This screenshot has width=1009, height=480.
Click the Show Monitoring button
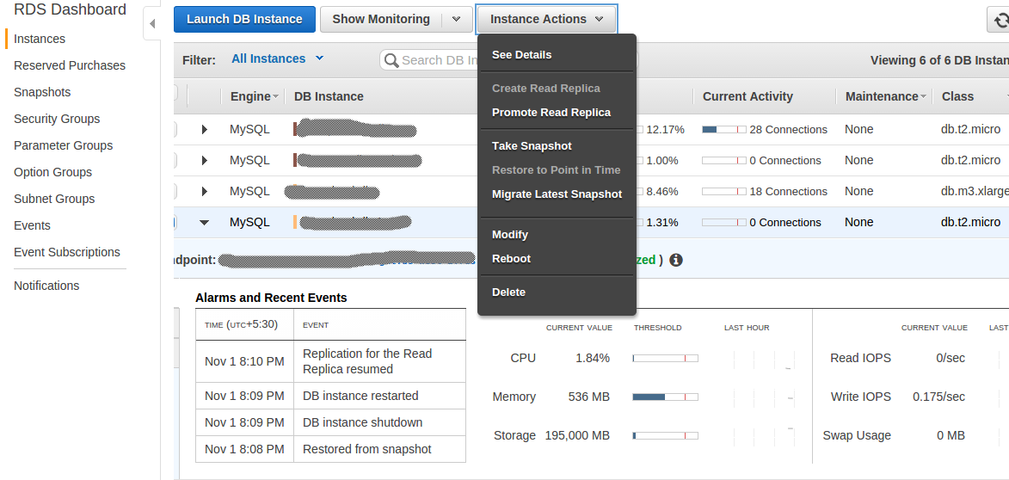(x=381, y=19)
